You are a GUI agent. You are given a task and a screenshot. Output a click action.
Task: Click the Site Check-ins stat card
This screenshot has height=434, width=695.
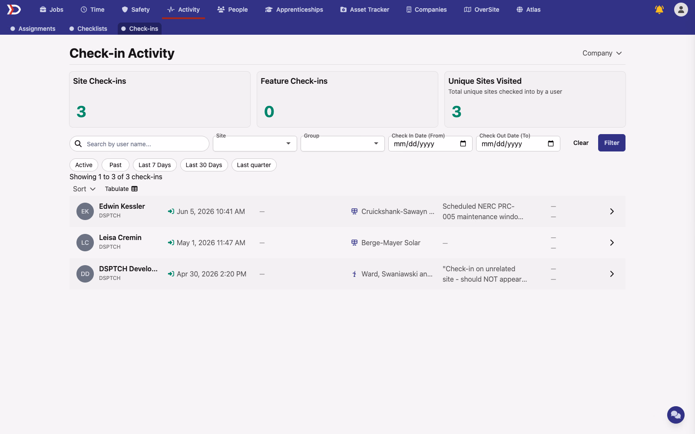(160, 99)
